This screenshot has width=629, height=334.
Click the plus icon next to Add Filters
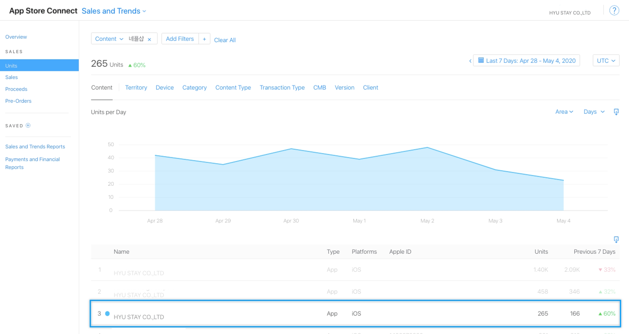click(x=204, y=39)
